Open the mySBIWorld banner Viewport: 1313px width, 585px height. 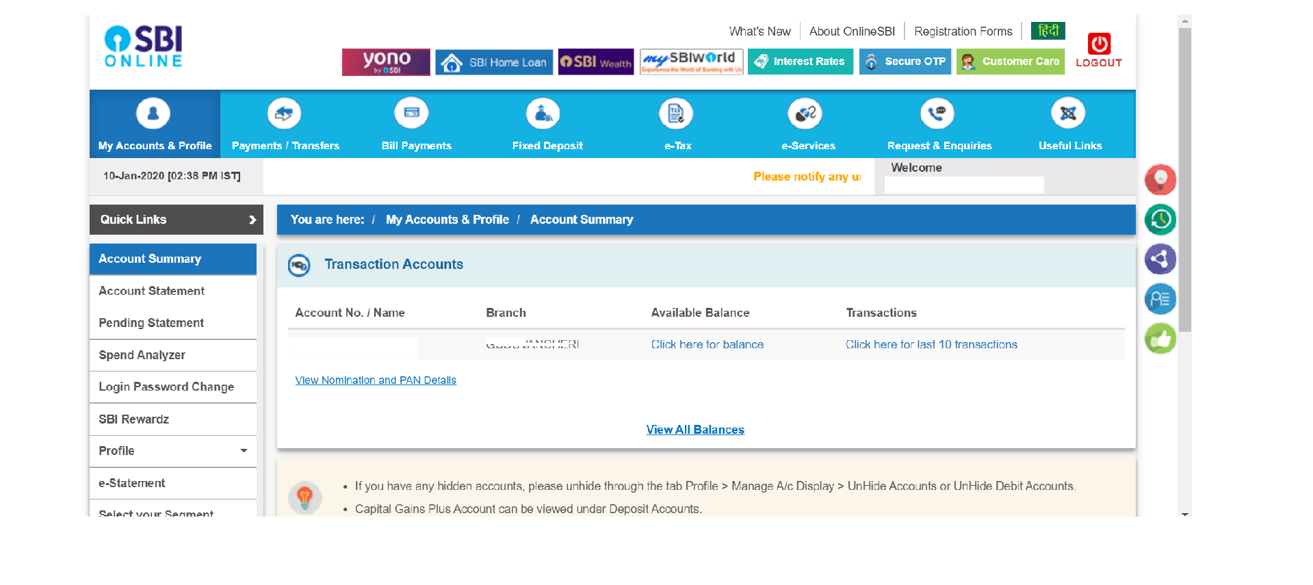pyautogui.click(x=691, y=62)
